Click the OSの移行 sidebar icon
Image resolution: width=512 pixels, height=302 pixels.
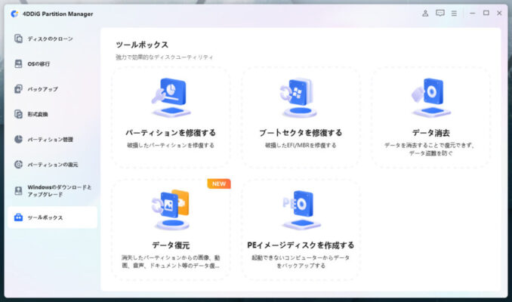click(18, 63)
